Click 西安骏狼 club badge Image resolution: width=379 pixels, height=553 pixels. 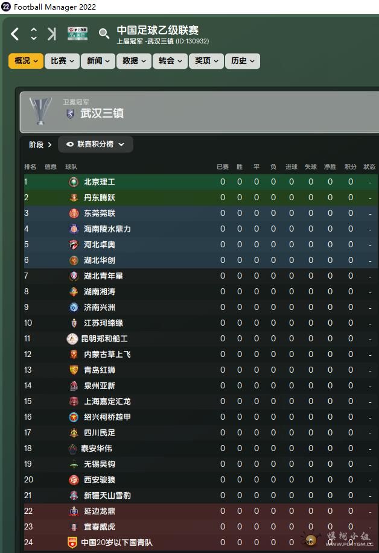pos(74,479)
